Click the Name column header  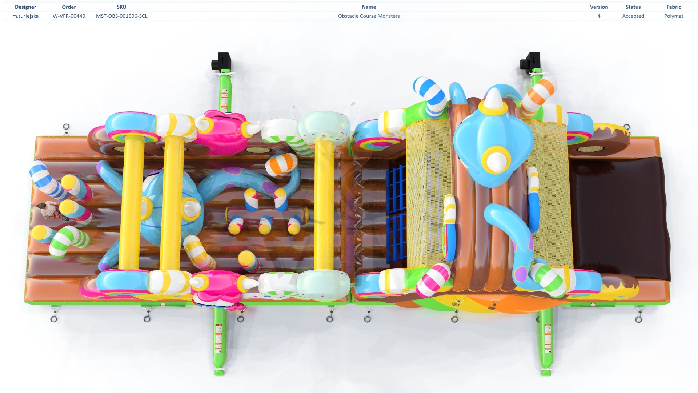pyautogui.click(x=369, y=7)
